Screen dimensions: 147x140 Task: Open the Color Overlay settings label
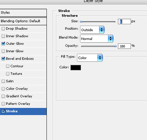[x=17, y=89]
